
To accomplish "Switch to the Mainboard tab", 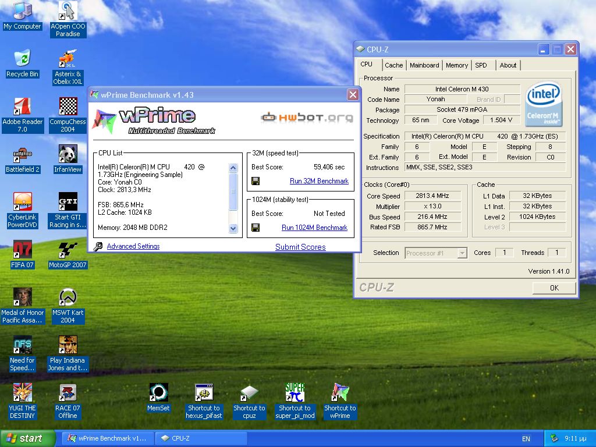I will (x=424, y=65).
